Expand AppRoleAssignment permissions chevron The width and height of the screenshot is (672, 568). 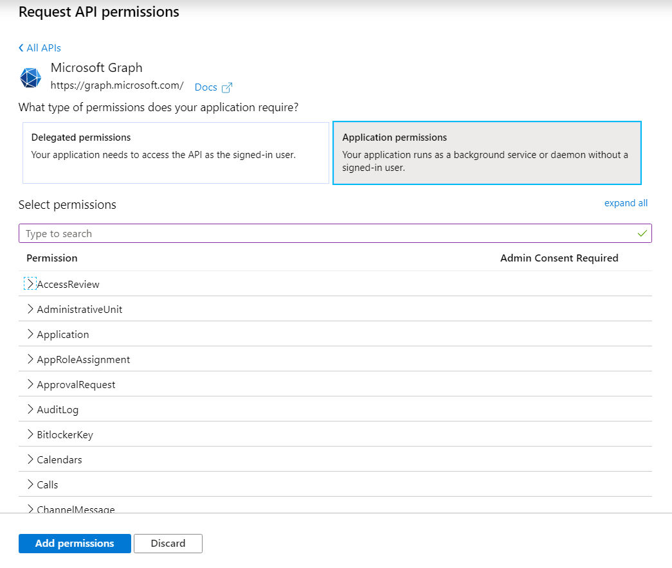point(30,359)
